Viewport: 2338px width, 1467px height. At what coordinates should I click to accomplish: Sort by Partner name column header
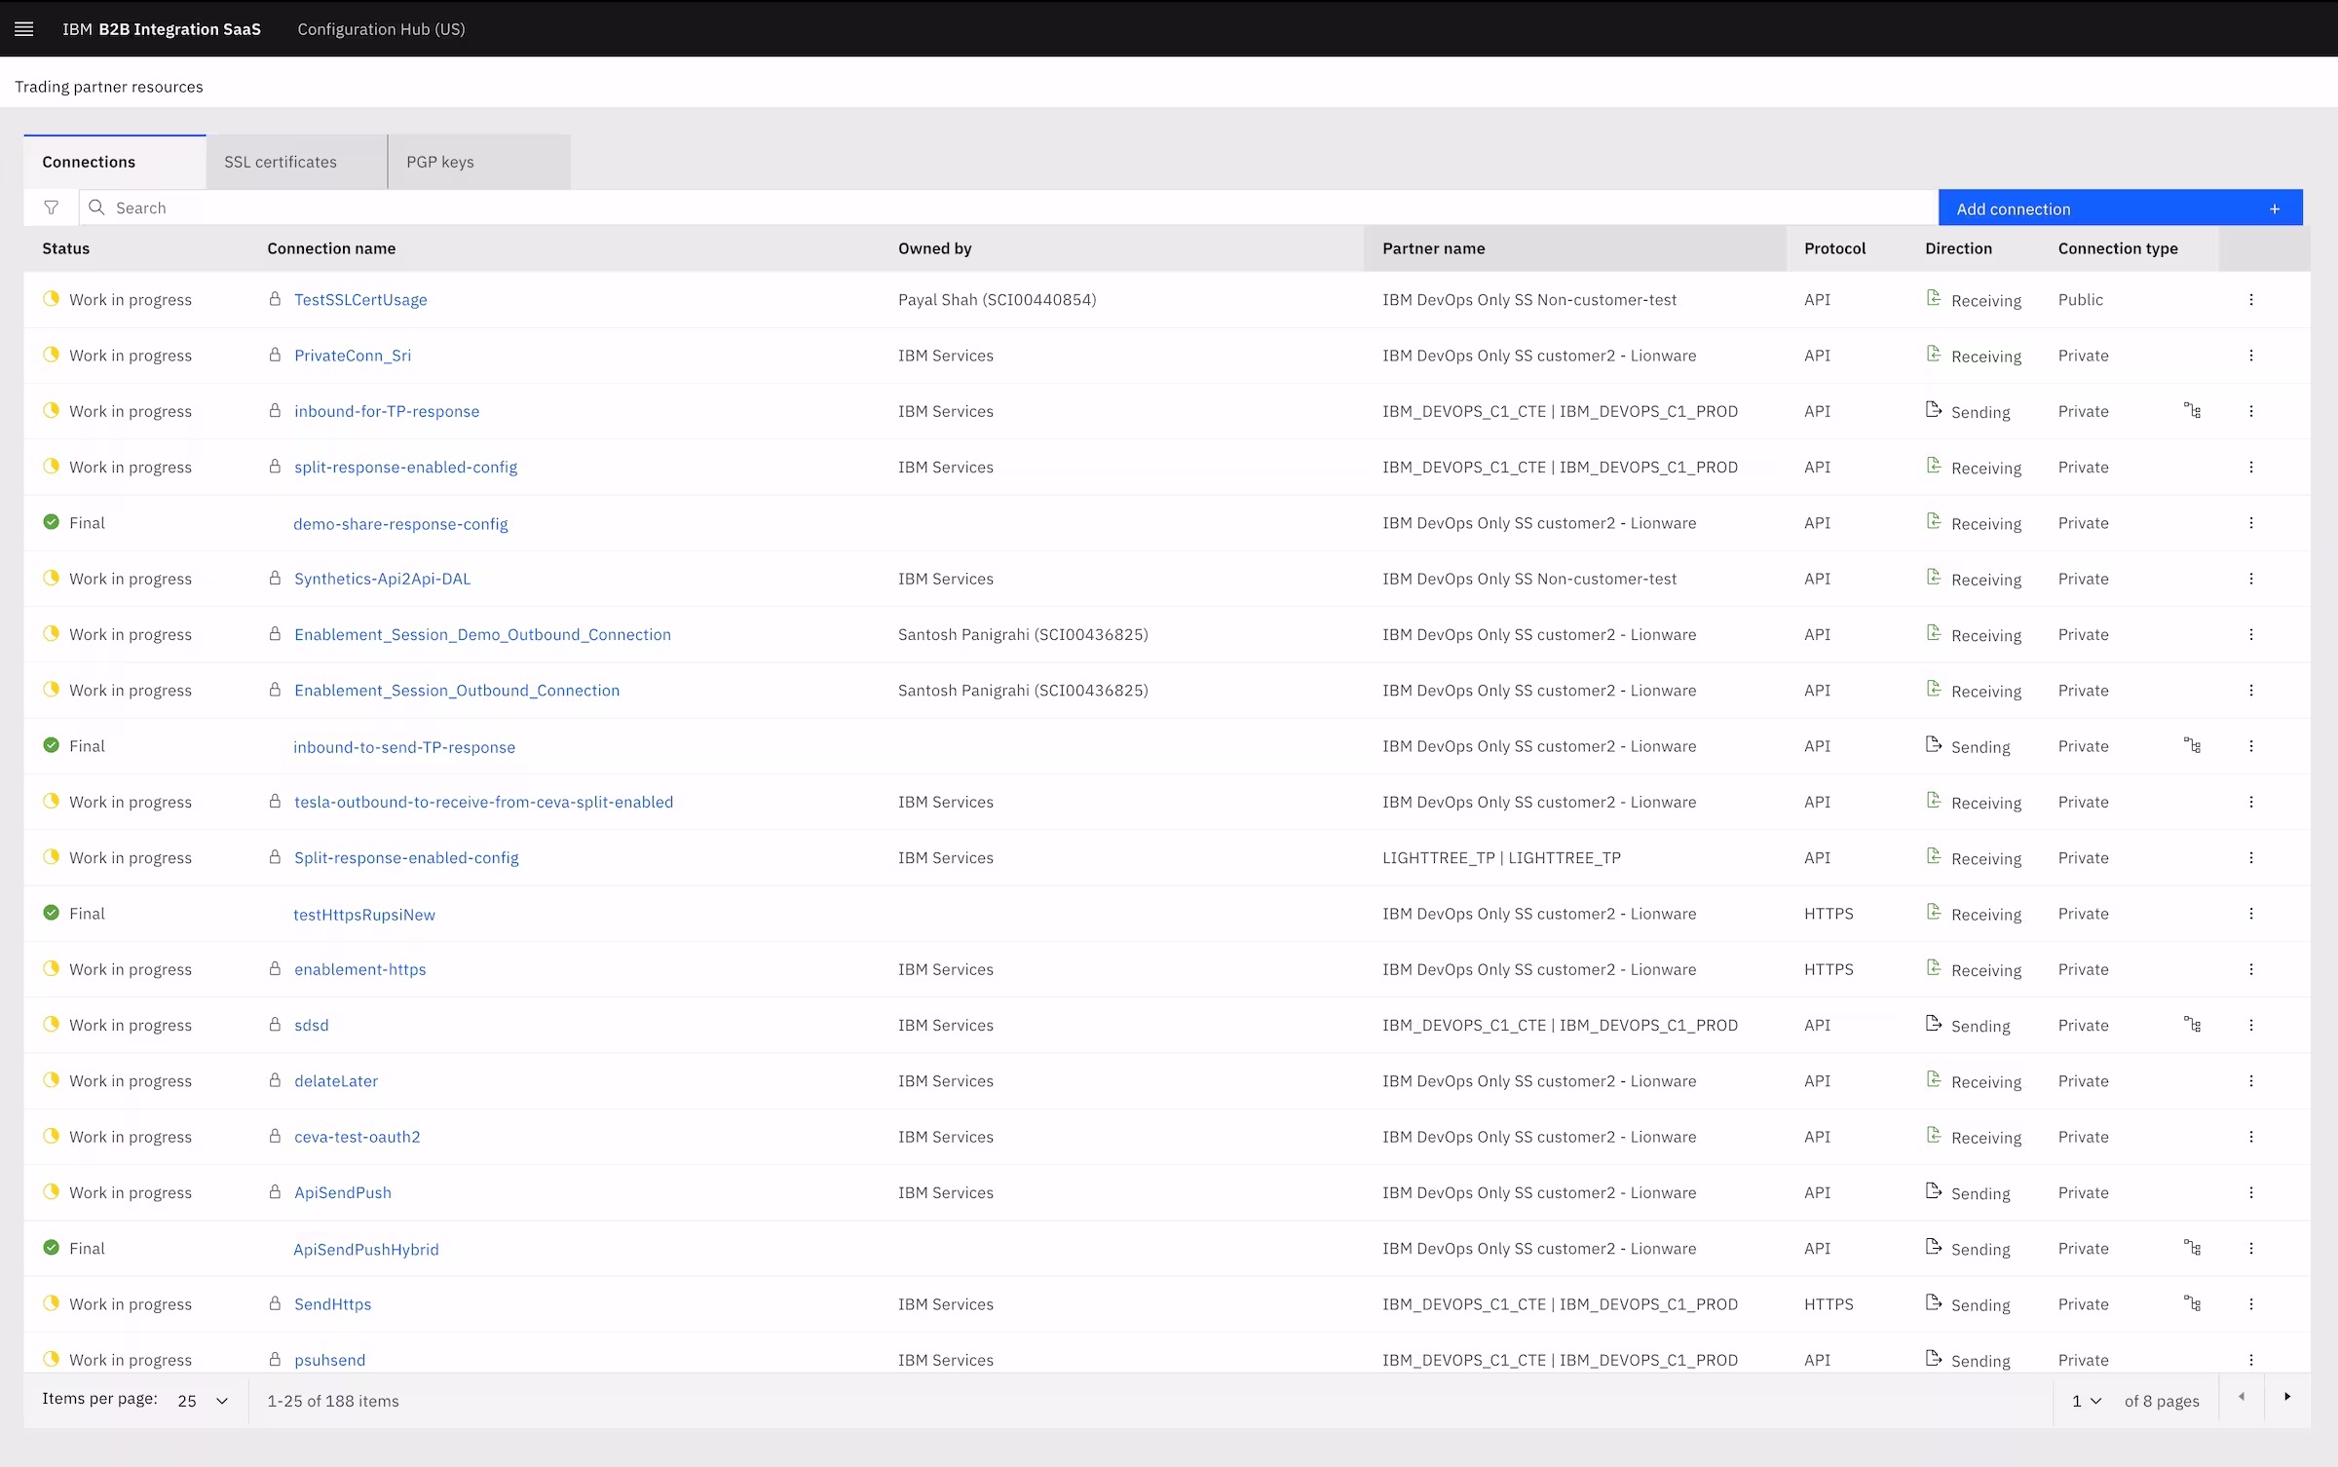tap(1433, 248)
